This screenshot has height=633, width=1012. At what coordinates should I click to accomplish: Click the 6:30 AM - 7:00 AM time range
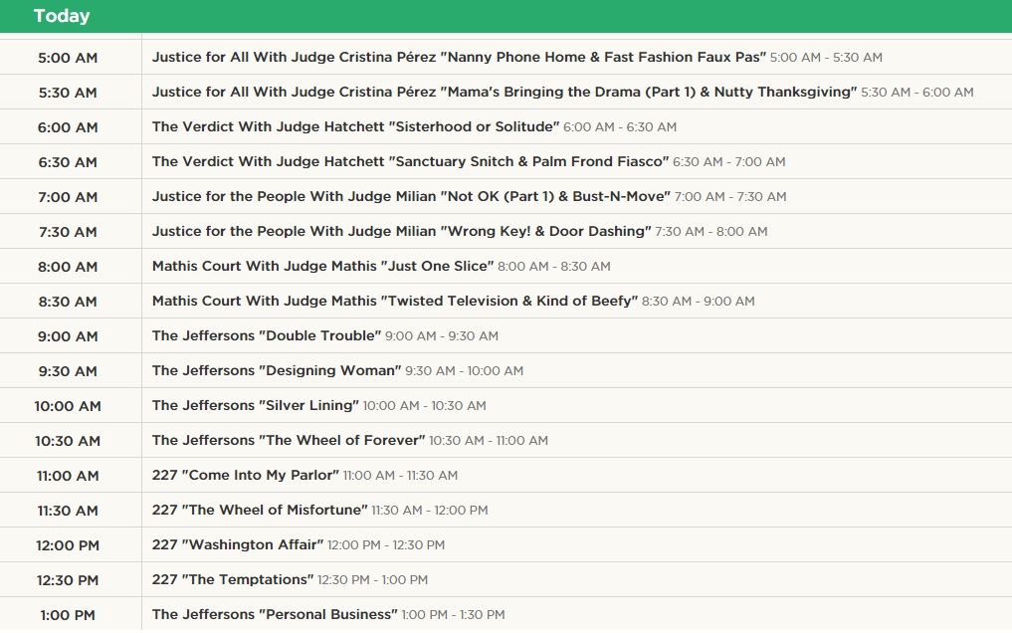pos(729,162)
